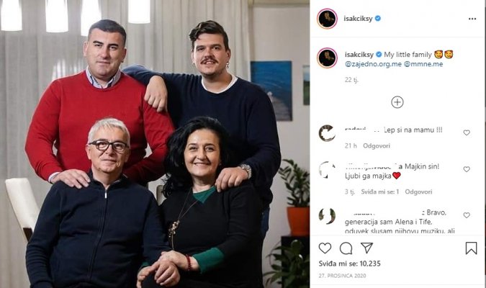Like the 'Majkin sin' comment
The height and width of the screenshot is (288, 486).
[467, 169]
